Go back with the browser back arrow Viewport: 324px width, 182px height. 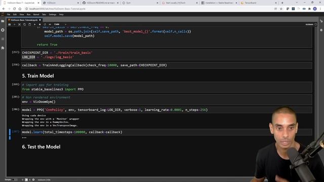coord(4,9)
